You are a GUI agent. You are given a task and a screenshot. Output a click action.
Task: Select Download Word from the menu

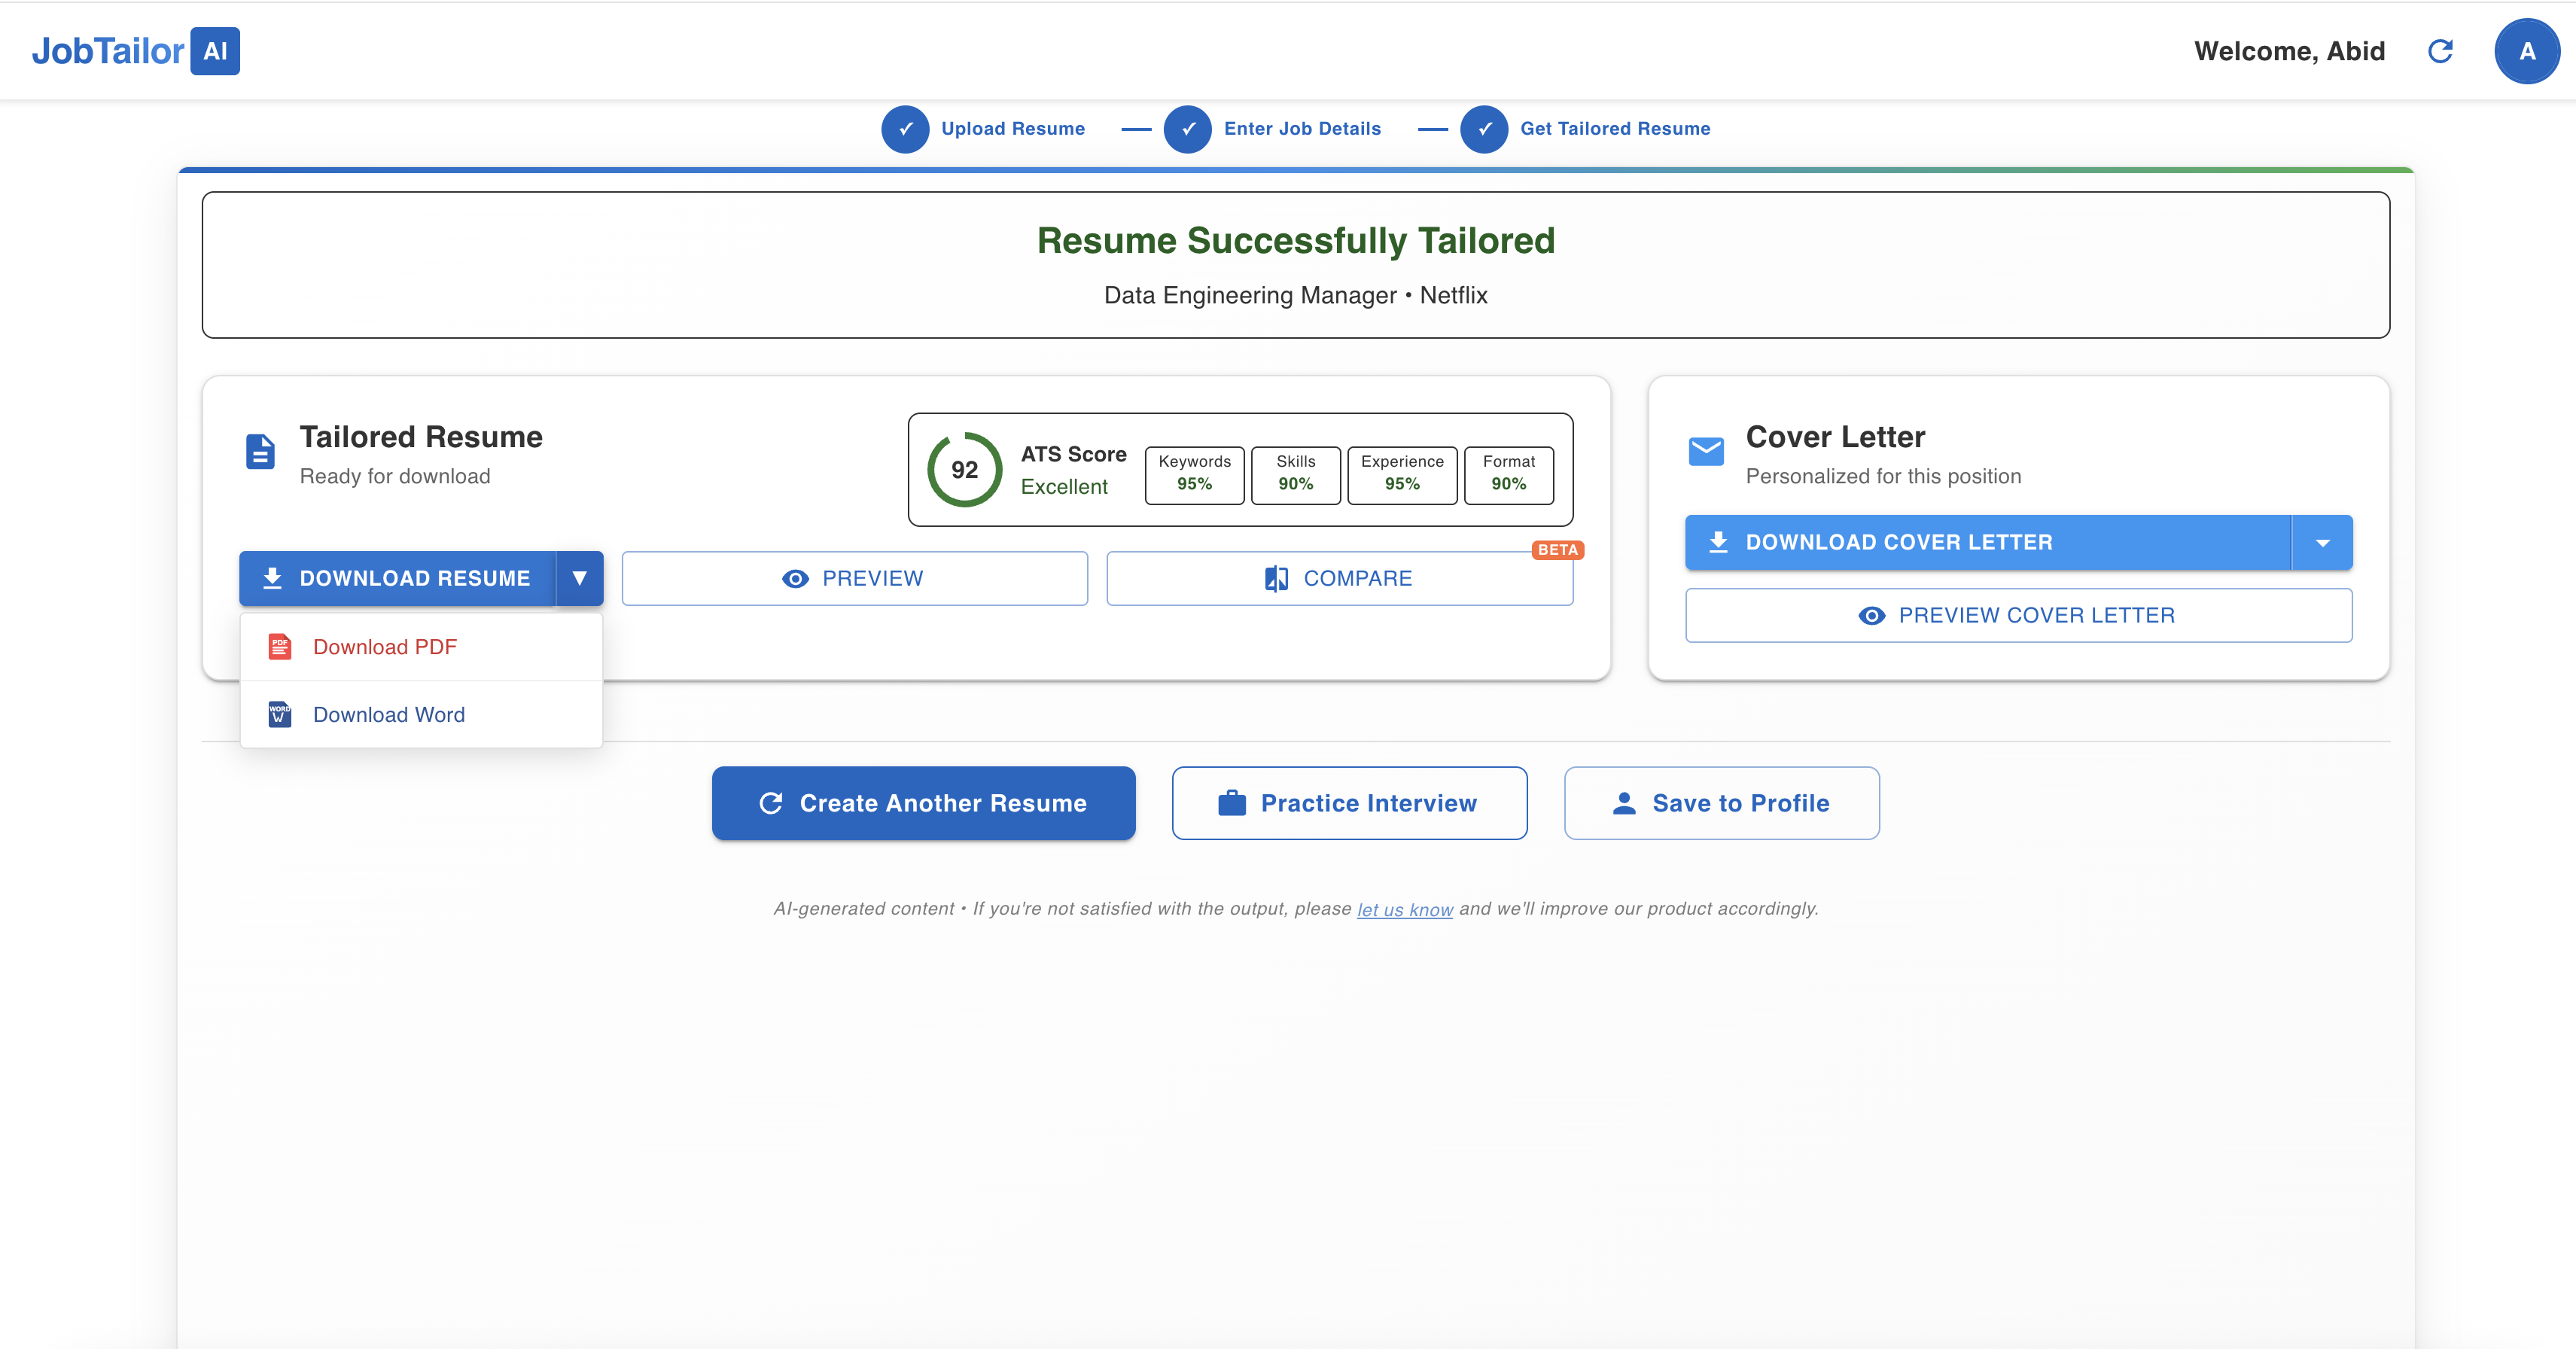pyautogui.click(x=389, y=715)
